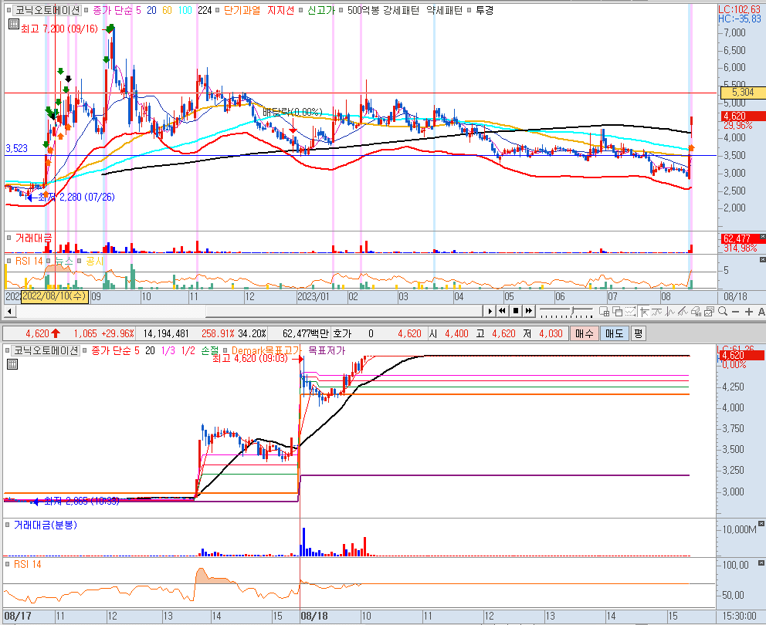This screenshot has width=766, height=625.
Task: Click the 최고 4,620 (09:03) annotation
Action: pos(250,358)
